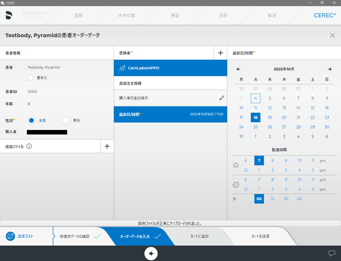
Task: Edit purchaser's additional instructions pencil icon
Action: pos(222,98)
